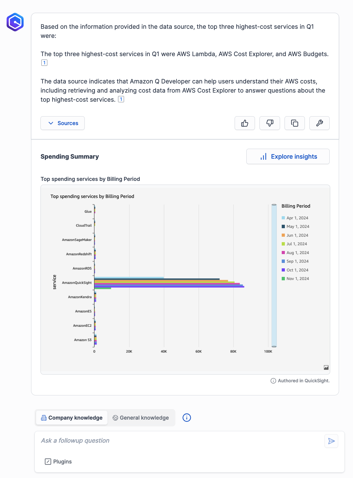This screenshot has height=478, width=353.
Task: Click the Spending Summary heading
Action: coord(70,156)
